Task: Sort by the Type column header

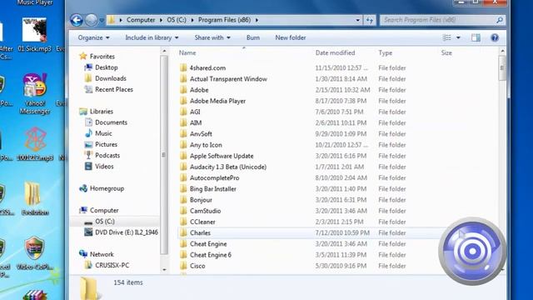Action: 386,52
